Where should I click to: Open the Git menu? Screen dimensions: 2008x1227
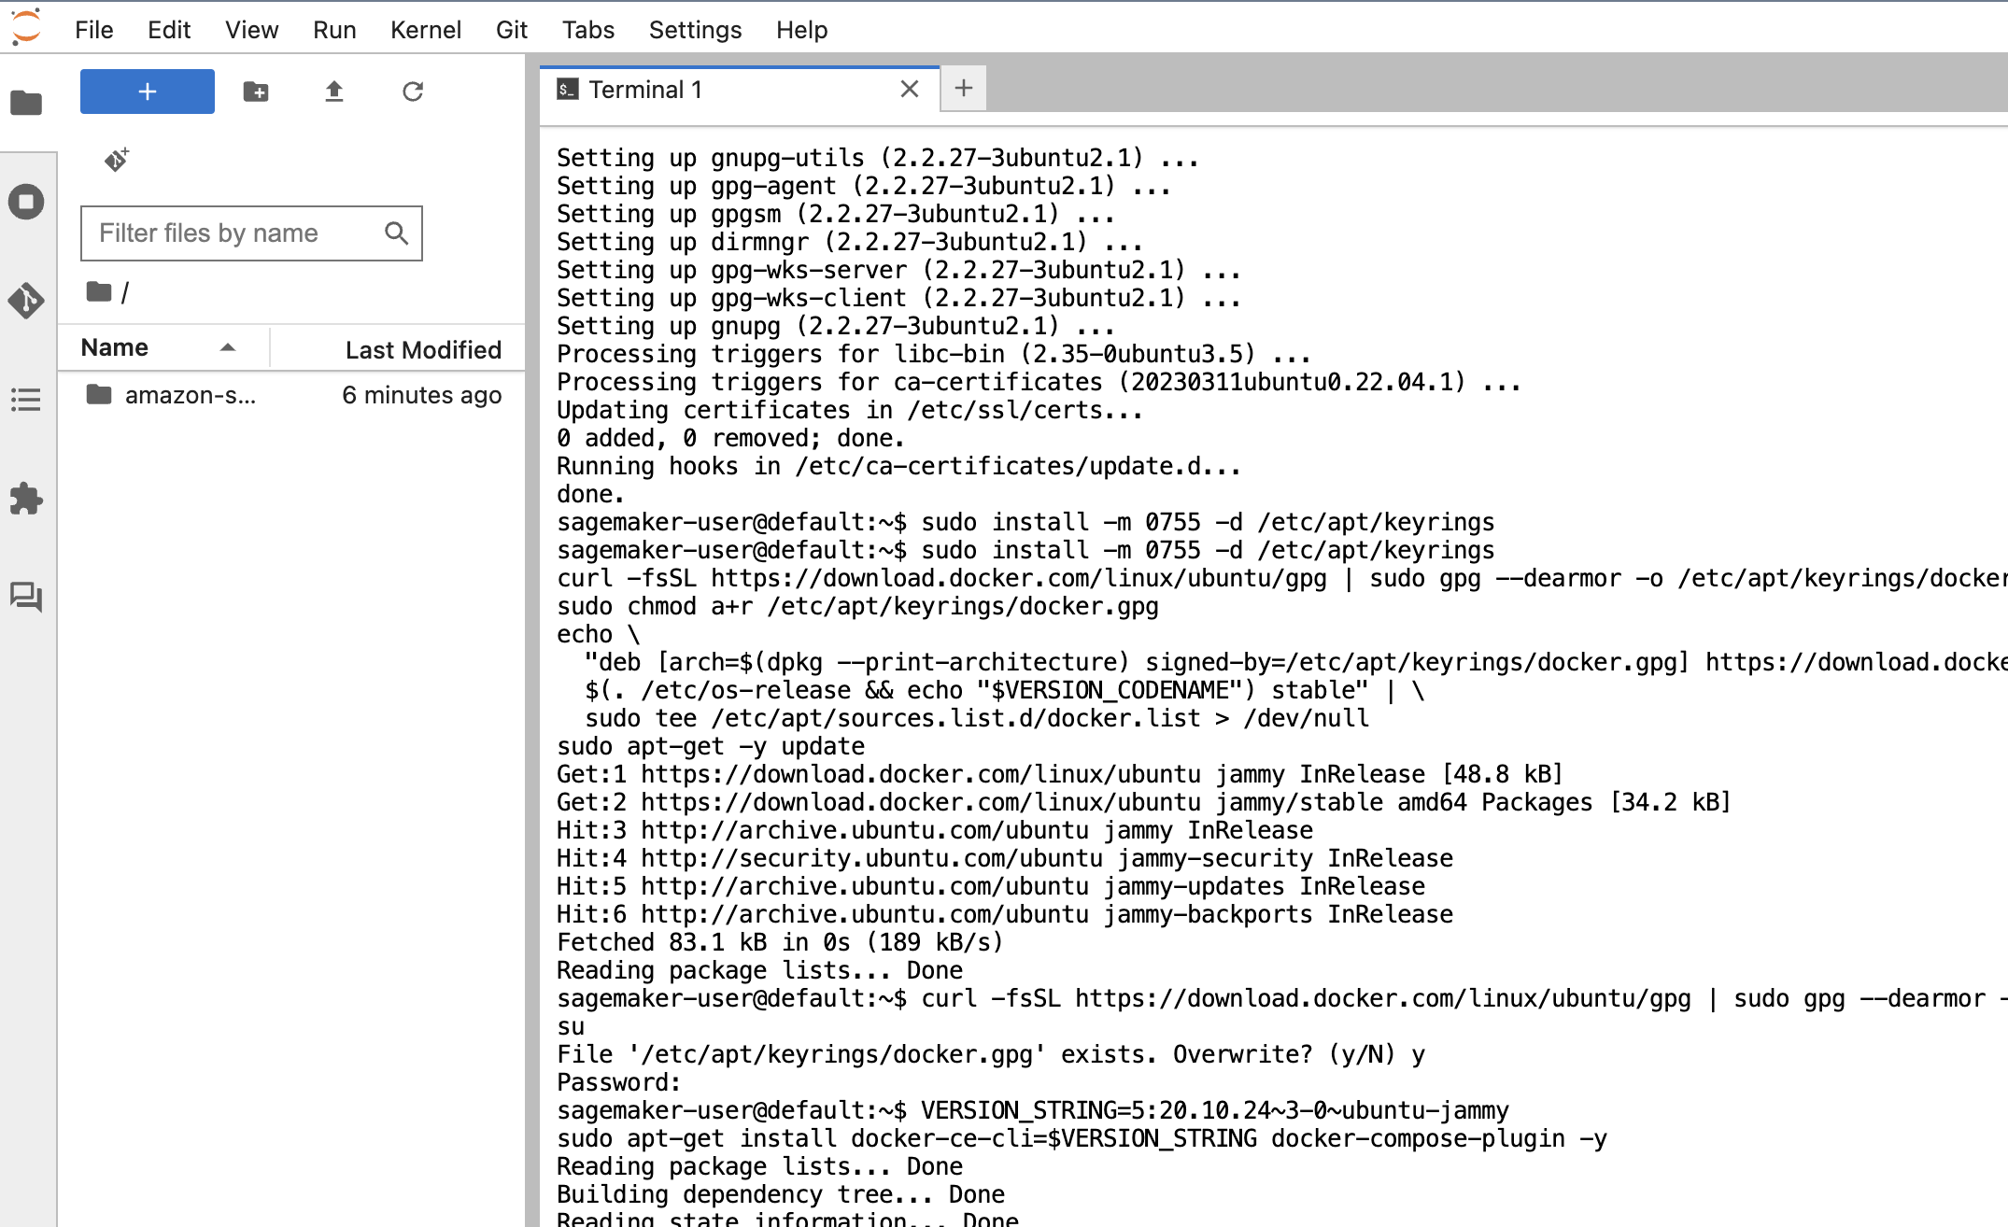(511, 29)
